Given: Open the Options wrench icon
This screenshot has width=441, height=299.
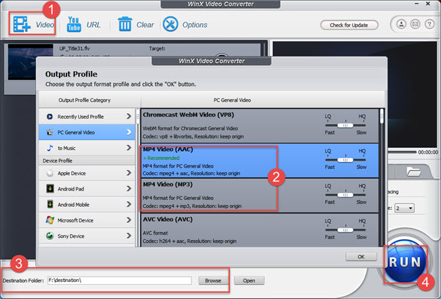Looking at the screenshot, I should (x=170, y=24).
